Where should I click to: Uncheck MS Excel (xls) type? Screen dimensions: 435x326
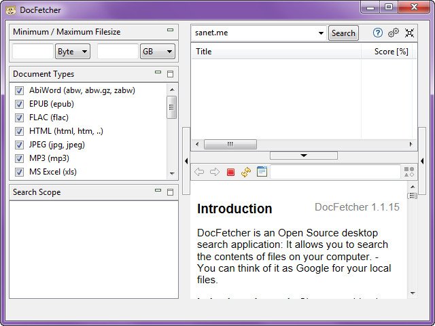point(19,172)
